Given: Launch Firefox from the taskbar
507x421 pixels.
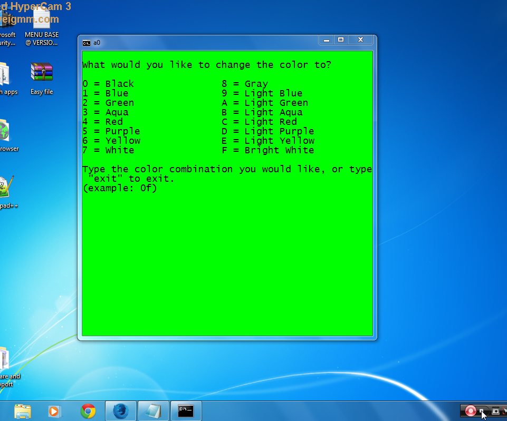Looking at the screenshot, I should tap(120, 411).
